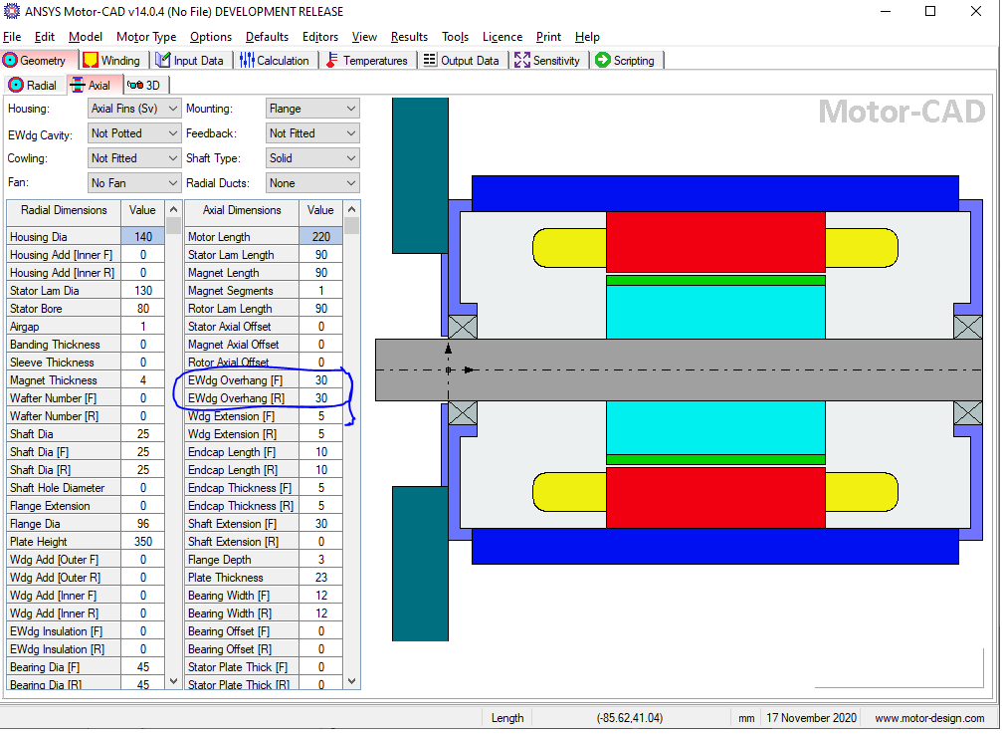The height and width of the screenshot is (735, 1002).
Task: Click the www.motor-design.com link in status bar
Action: click(x=929, y=718)
